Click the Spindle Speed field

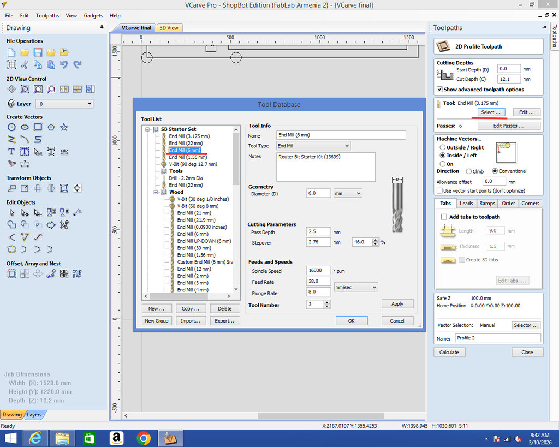318,271
